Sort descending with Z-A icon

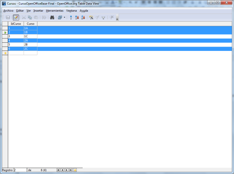point(83,17)
